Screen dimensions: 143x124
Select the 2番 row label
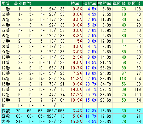(6, 15)
